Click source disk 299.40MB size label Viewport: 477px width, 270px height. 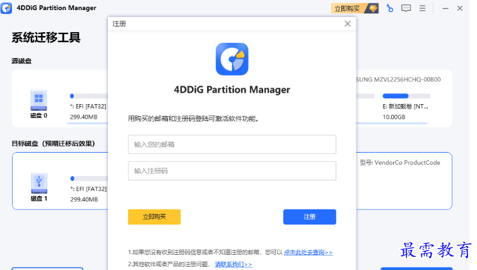click(x=84, y=117)
